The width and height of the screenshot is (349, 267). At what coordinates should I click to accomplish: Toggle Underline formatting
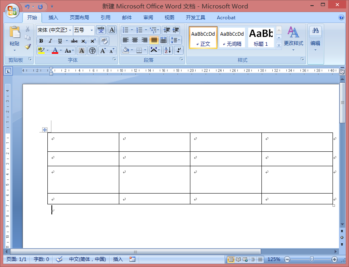tap(60, 41)
